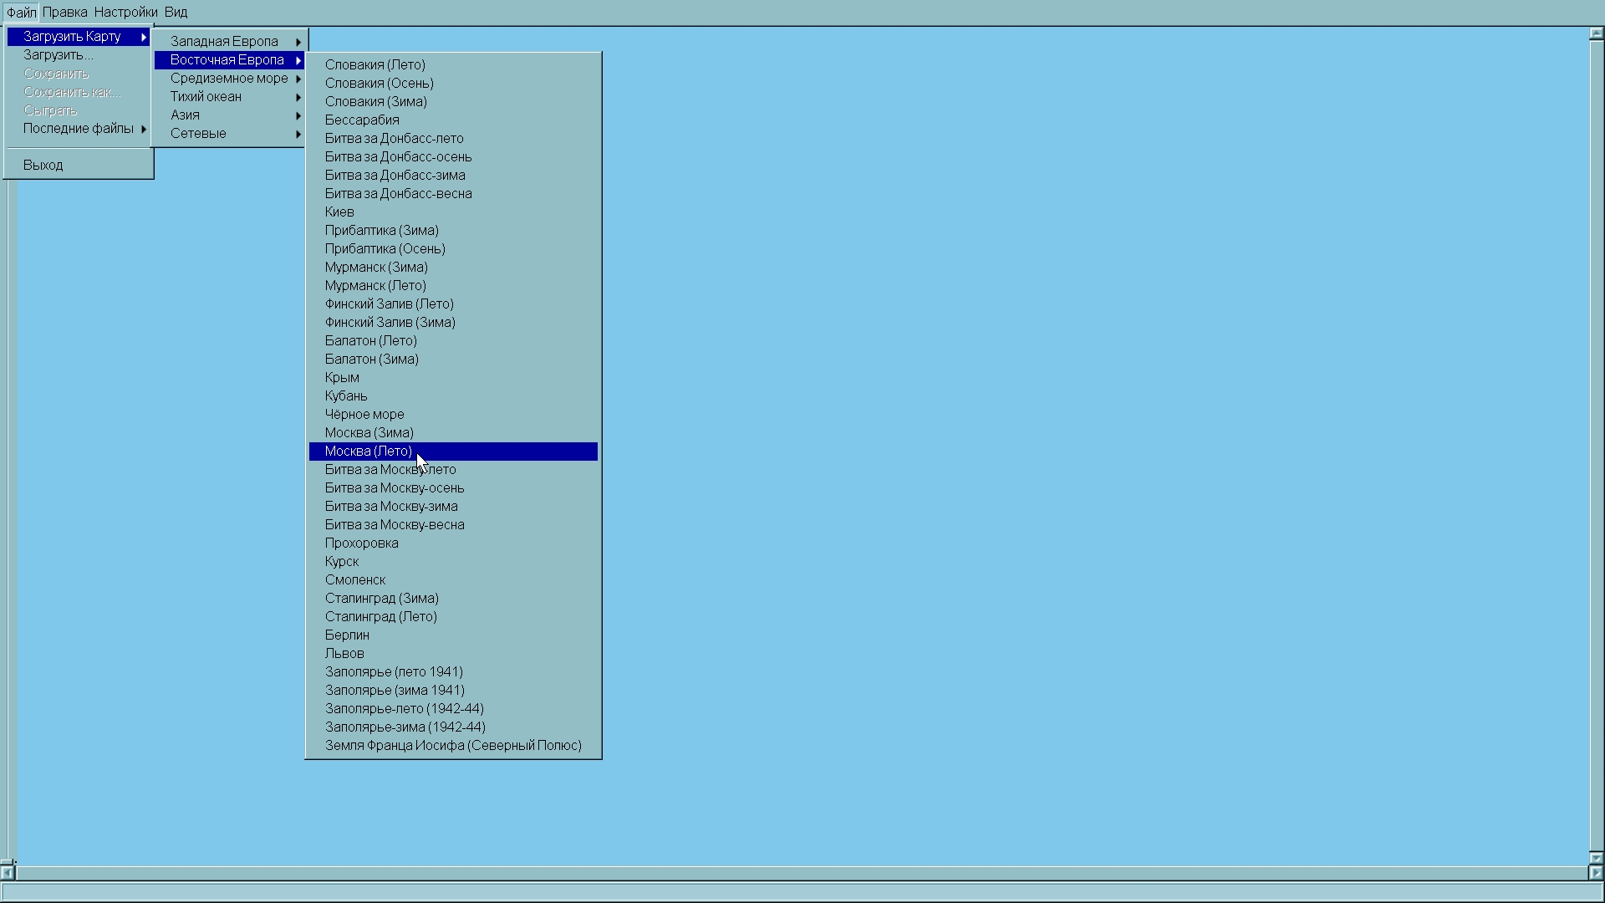This screenshot has height=903, width=1605.
Task: Click the vertical scrollbar up arrow
Action: [x=1596, y=34]
